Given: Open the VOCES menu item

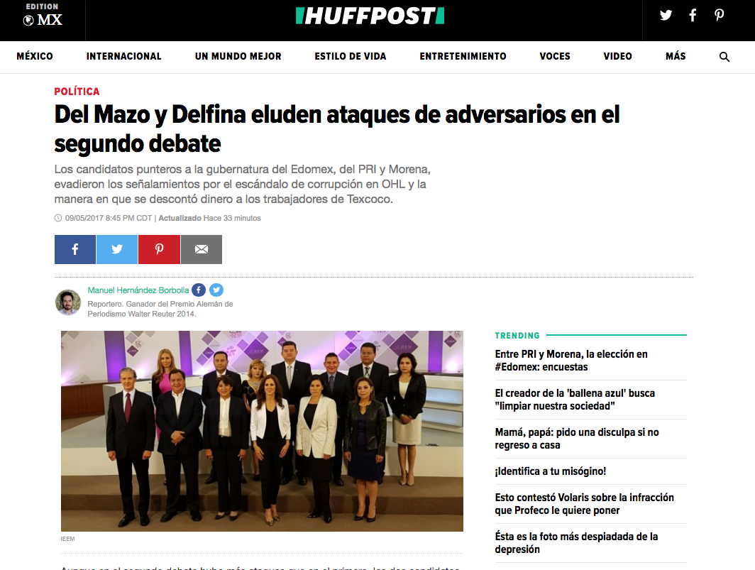Looking at the screenshot, I should pos(555,56).
